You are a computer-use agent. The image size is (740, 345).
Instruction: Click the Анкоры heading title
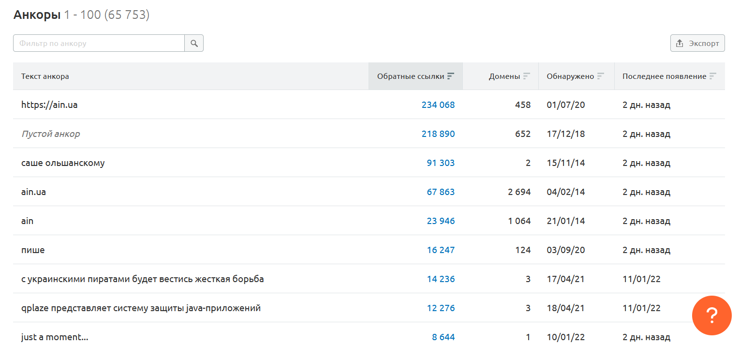pos(37,15)
